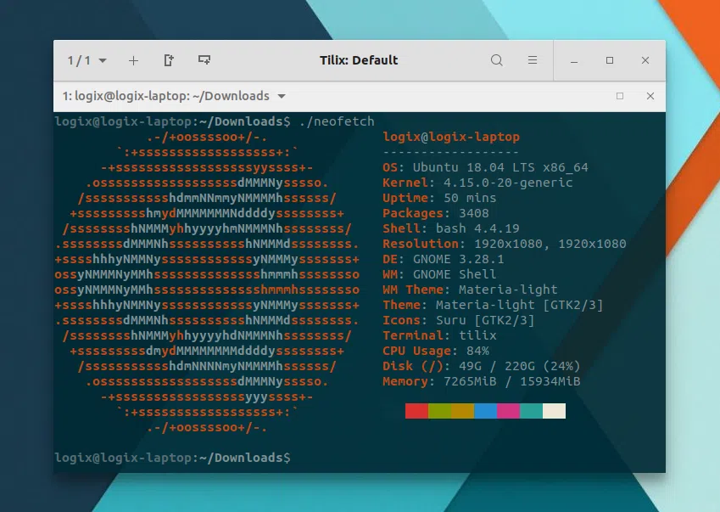Click the Theme line Materia-light [GTK2/3]
This screenshot has width=720, height=512.
[493, 305]
